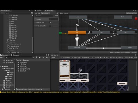Toggle hidden packages visibility in the Project panel
The width and height of the screenshot is (138, 103).
47,58
